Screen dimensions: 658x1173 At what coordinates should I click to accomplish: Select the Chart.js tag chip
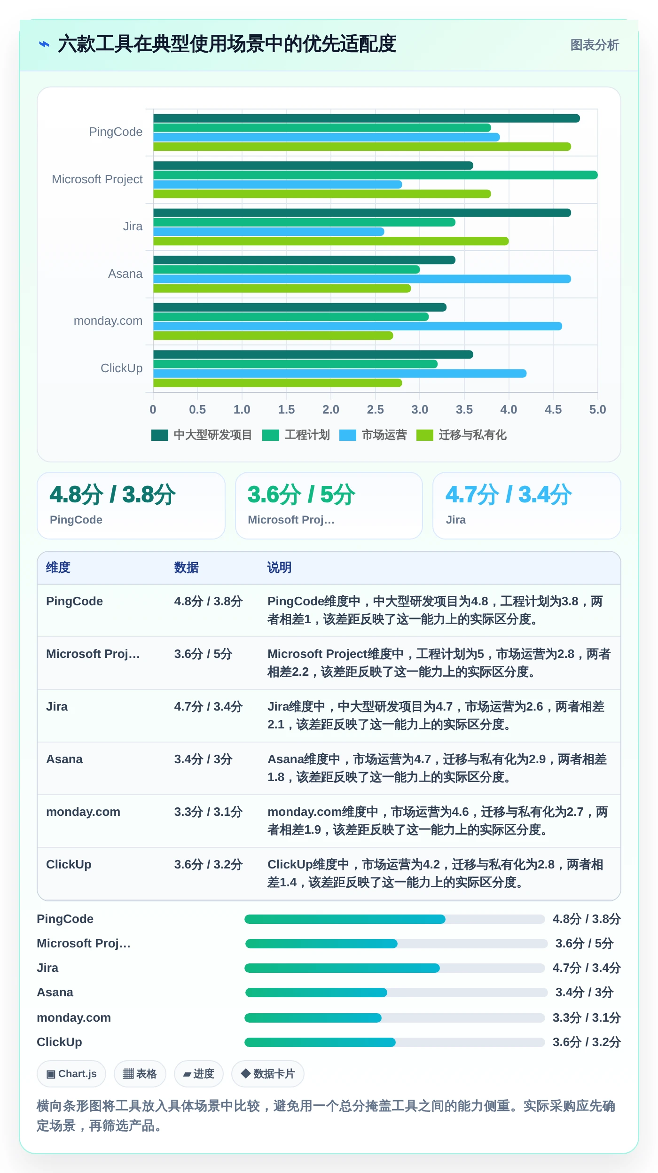pyautogui.click(x=71, y=1074)
